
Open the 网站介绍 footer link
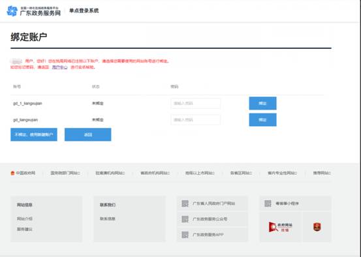pos(25,219)
